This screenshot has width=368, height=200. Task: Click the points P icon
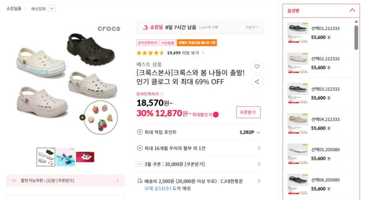point(139,132)
